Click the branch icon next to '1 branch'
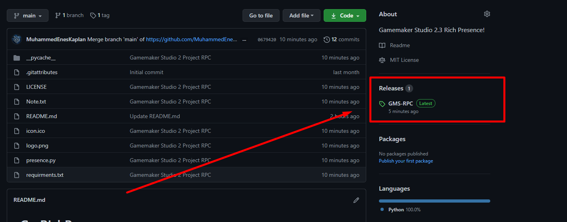 (58, 15)
